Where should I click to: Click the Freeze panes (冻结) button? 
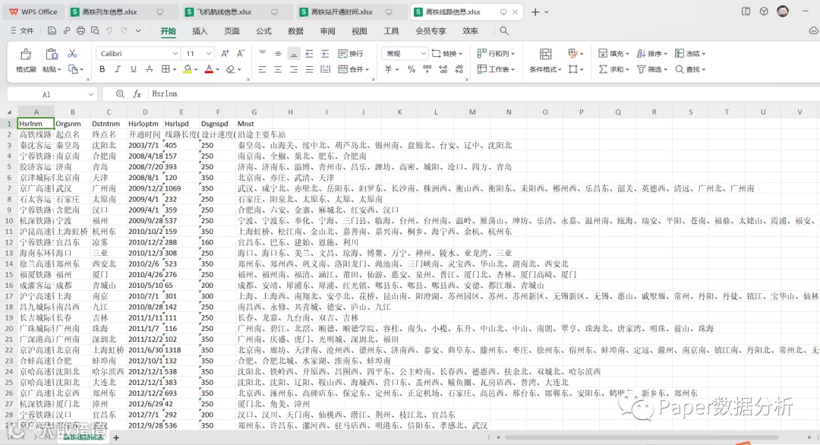click(689, 53)
